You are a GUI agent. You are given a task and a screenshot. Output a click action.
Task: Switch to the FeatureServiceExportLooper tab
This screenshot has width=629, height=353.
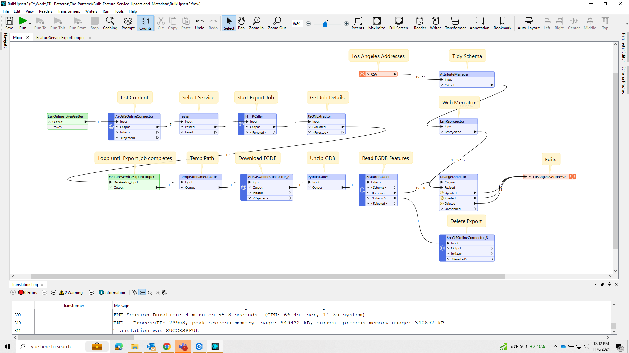(x=60, y=37)
